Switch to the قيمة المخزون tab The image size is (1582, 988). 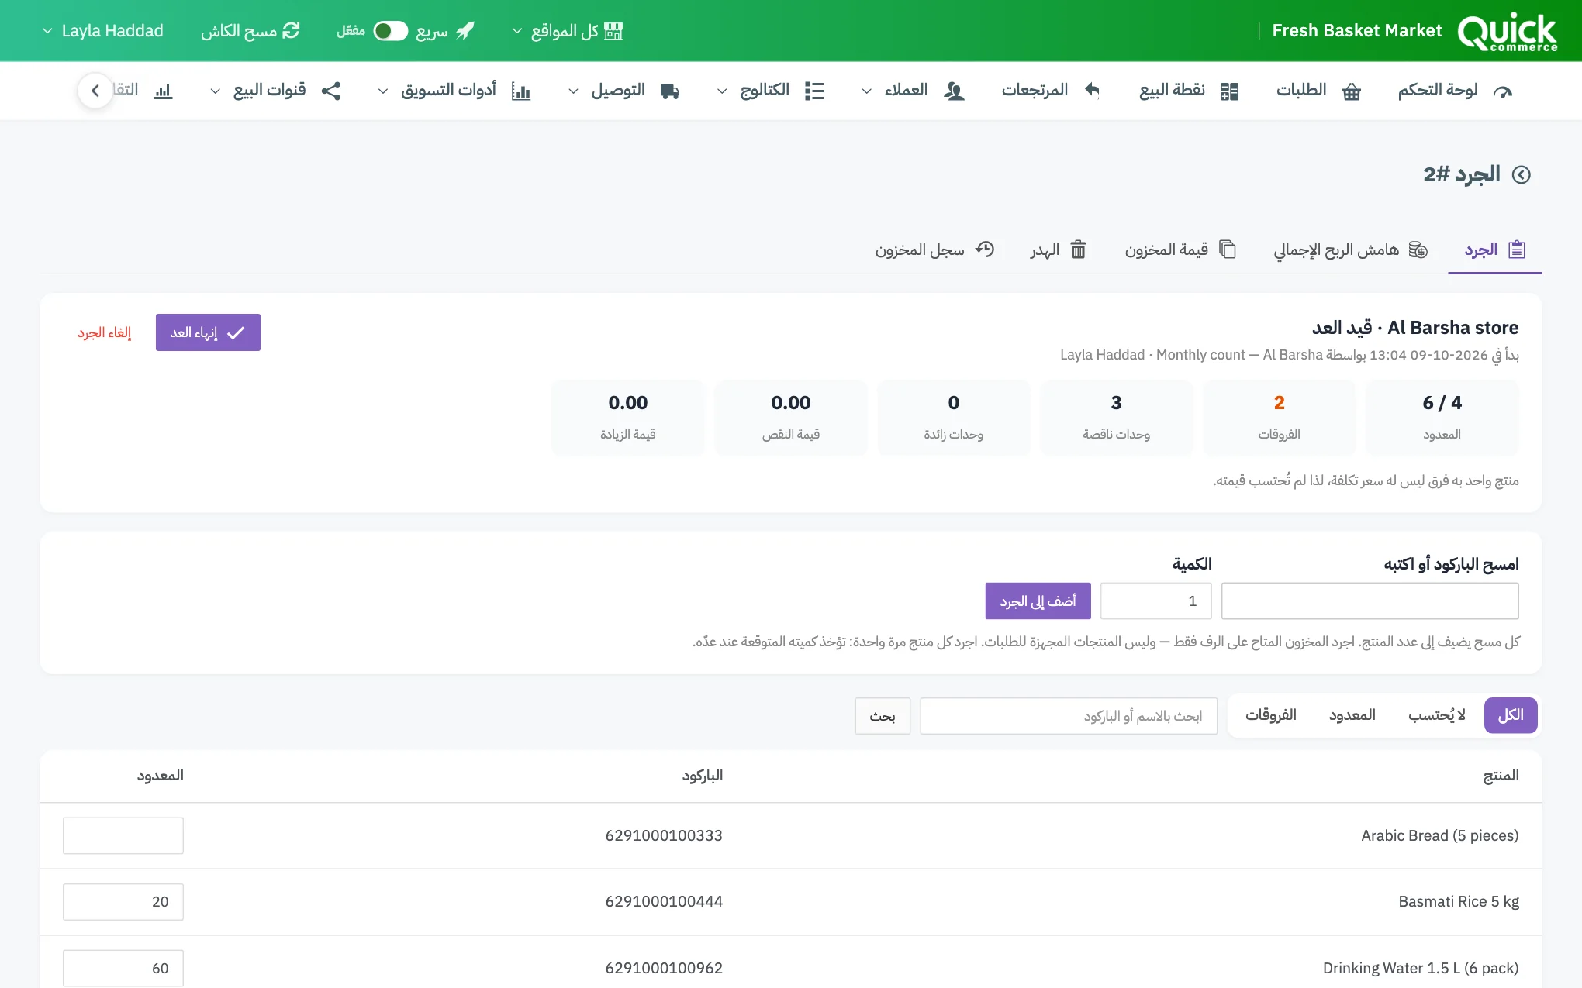click(1180, 250)
